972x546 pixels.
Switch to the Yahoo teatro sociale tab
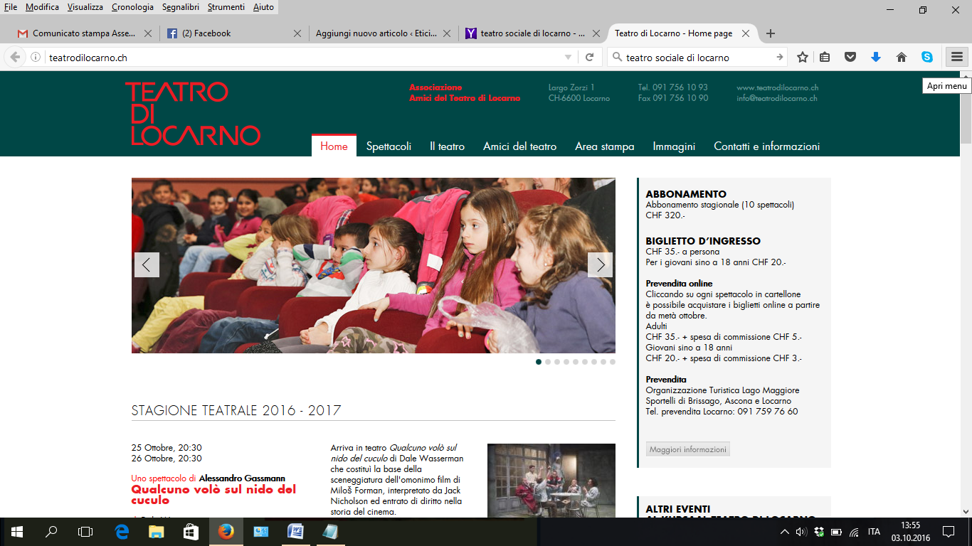point(534,33)
